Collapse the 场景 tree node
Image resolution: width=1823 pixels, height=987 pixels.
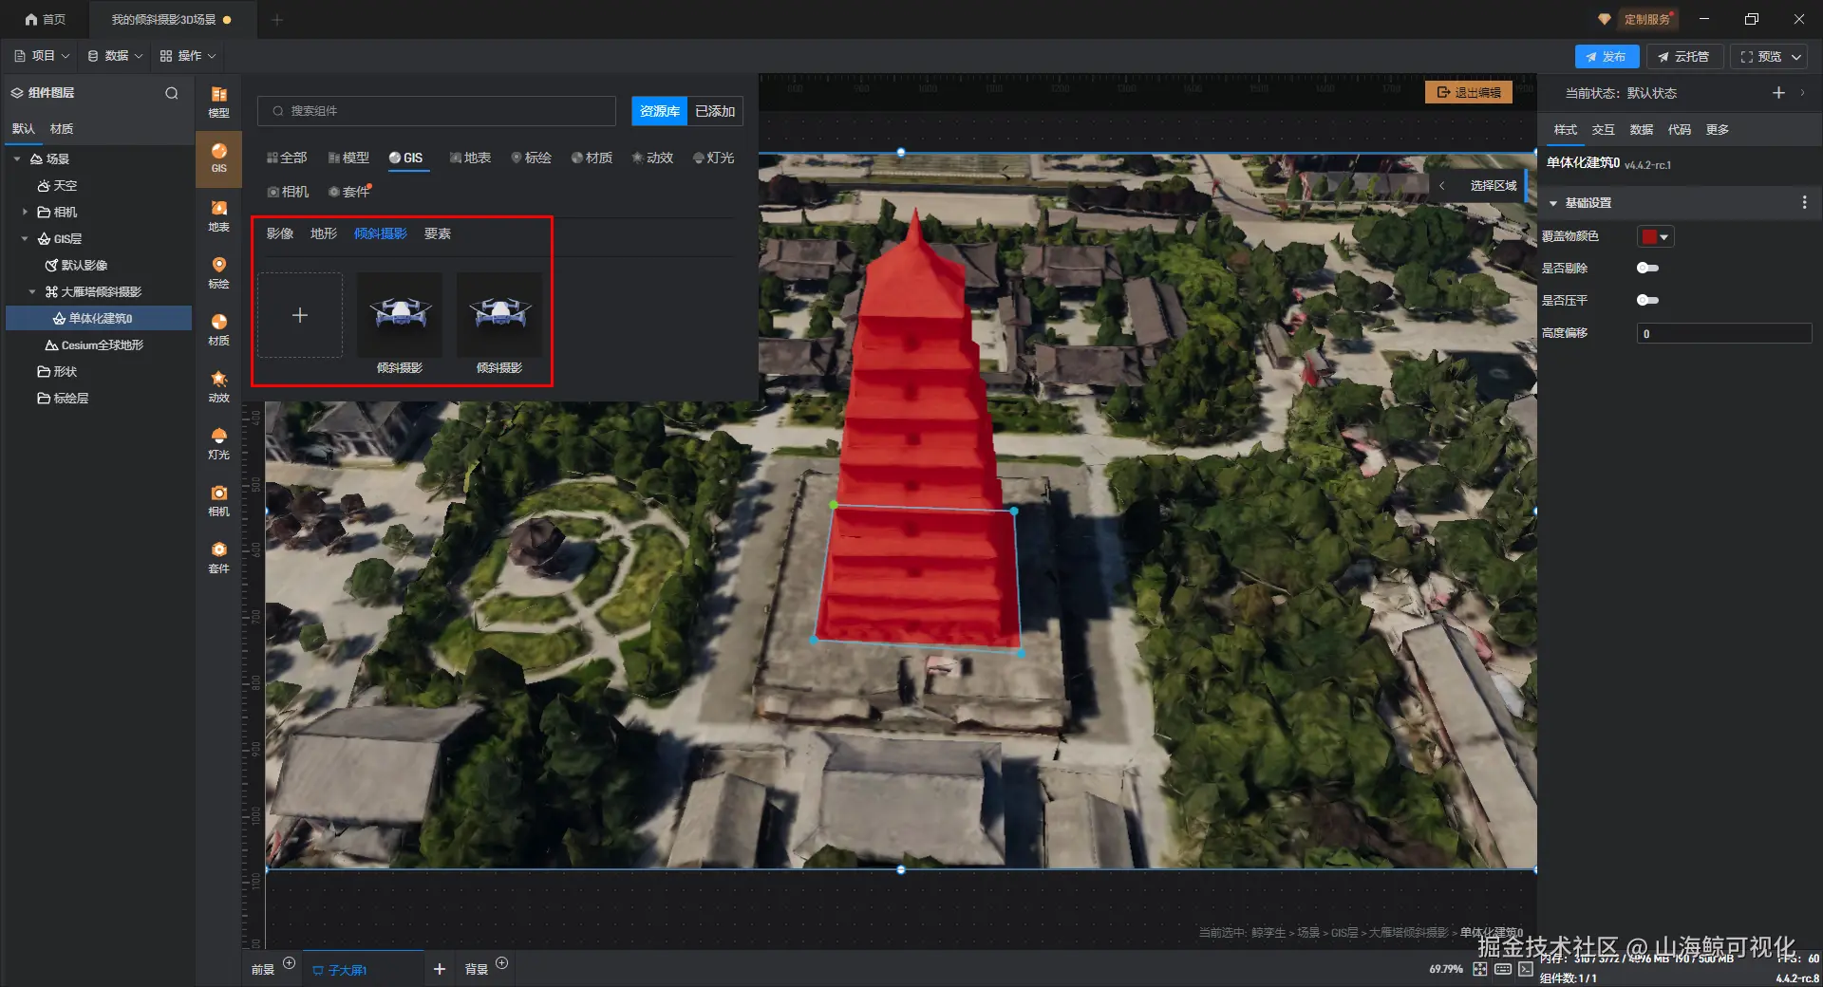(17, 159)
